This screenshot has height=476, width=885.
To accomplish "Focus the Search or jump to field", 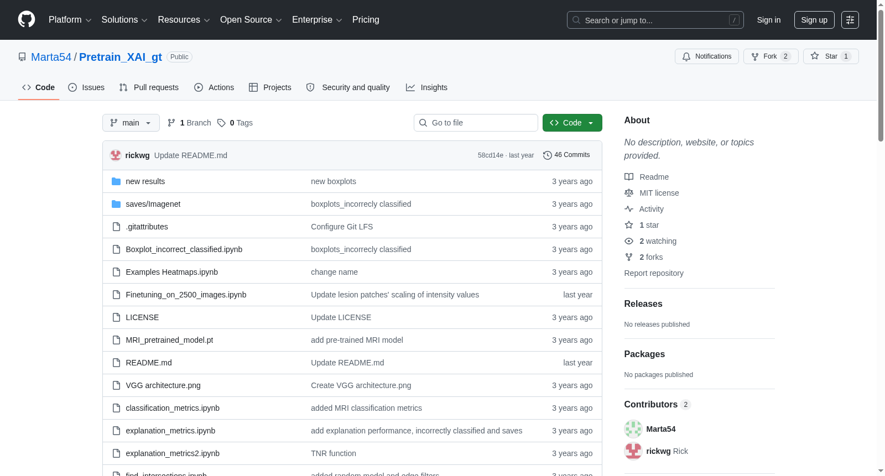I will (x=655, y=20).
